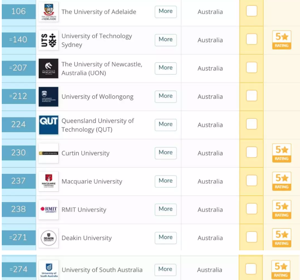Open Queensland University of Technology (QUT) link

coord(98,125)
